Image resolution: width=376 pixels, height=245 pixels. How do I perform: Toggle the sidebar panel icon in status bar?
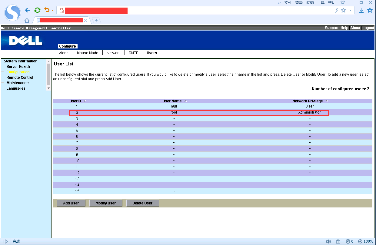click(x=5, y=241)
